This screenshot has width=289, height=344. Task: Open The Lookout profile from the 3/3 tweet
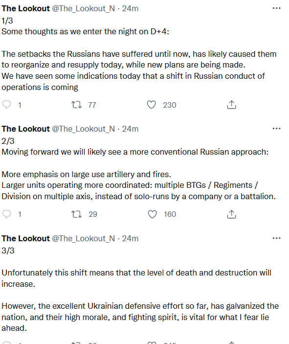[x=25, y=238]
